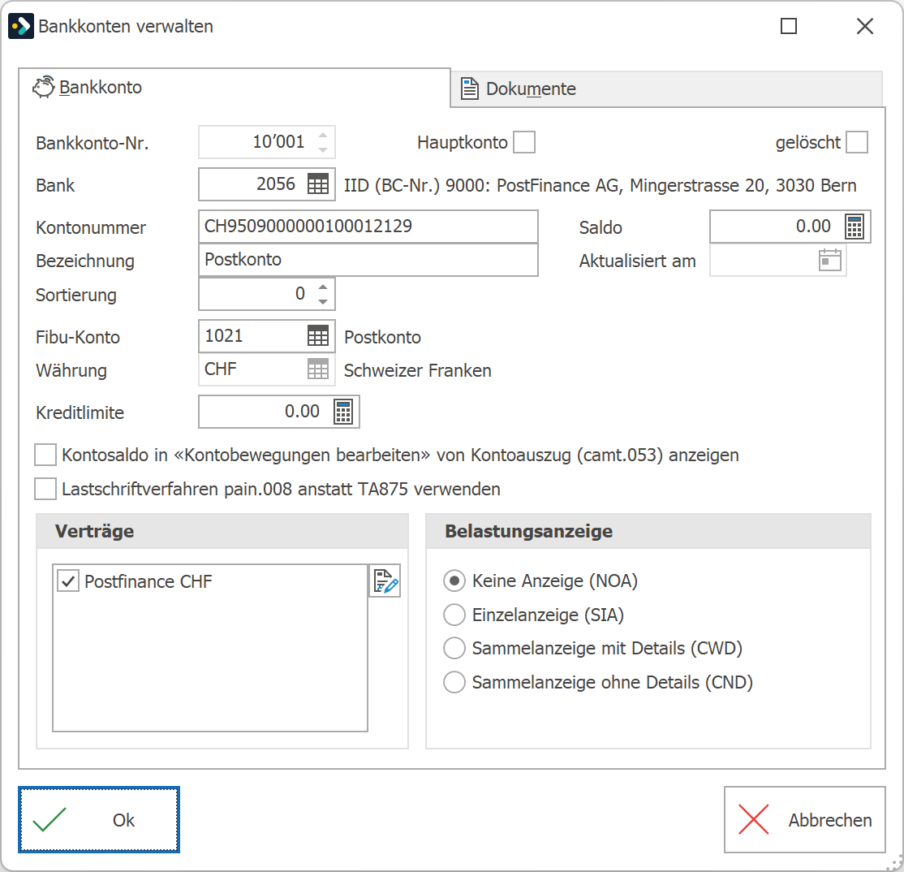
Task: Click the document icon on Dokumente tab
Action: tap(469, 88)
